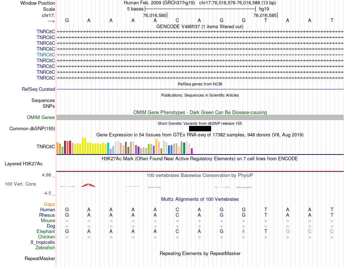Click the -4.5 lower PhyloP scale value
The width and height of the screenshot is (344, 267).
point(47,193)
